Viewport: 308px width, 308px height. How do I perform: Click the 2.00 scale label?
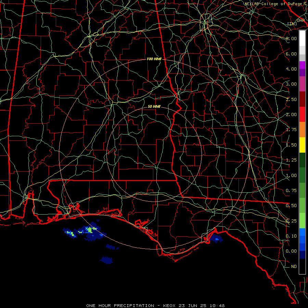(291, 115)
